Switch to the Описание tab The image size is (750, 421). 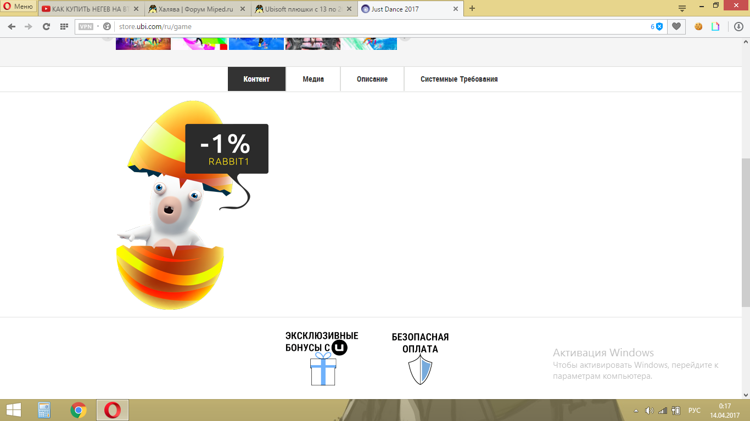(x=372, y=79)
